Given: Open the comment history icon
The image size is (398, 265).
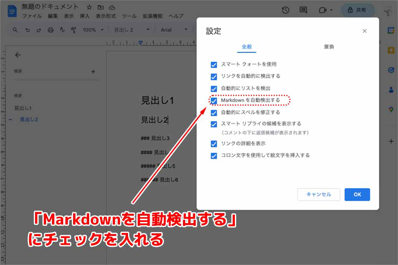Looking at the screenshot, I should click(303, 10).
